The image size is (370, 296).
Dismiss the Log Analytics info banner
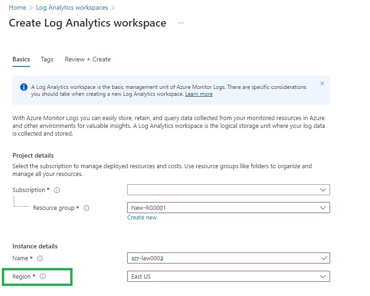tap(322, 83)
